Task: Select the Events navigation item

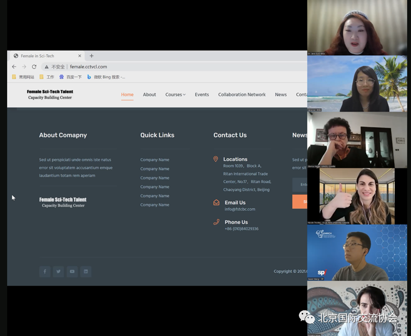Action: click(201, 95)
